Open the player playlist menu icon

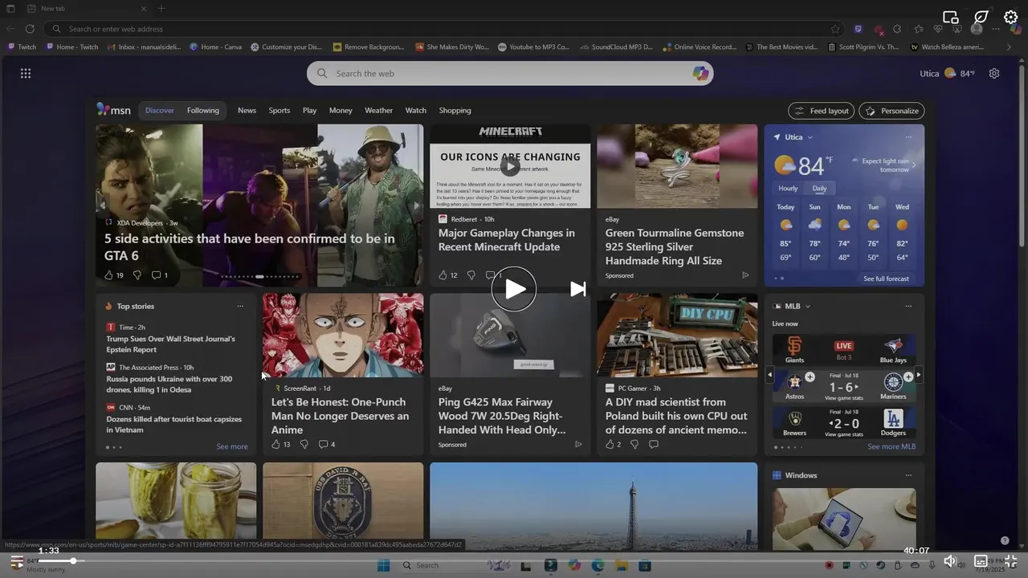coord(17,561)
